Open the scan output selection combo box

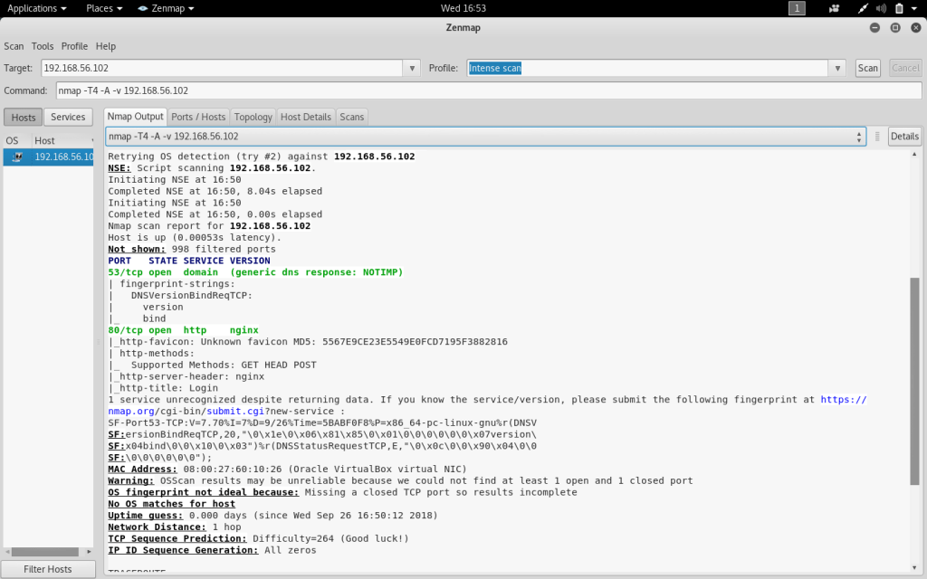pos(485,137)
